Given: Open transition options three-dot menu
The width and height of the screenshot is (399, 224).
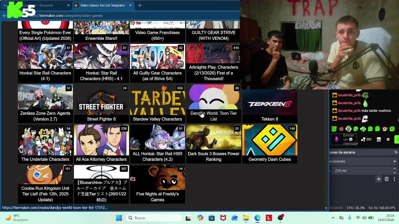Looking at the screenshot, I should [394, 179].
